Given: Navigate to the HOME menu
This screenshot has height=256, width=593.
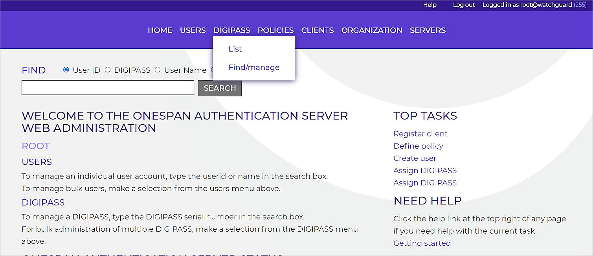Looking at the screenshot, I should [x=160, y=30].
